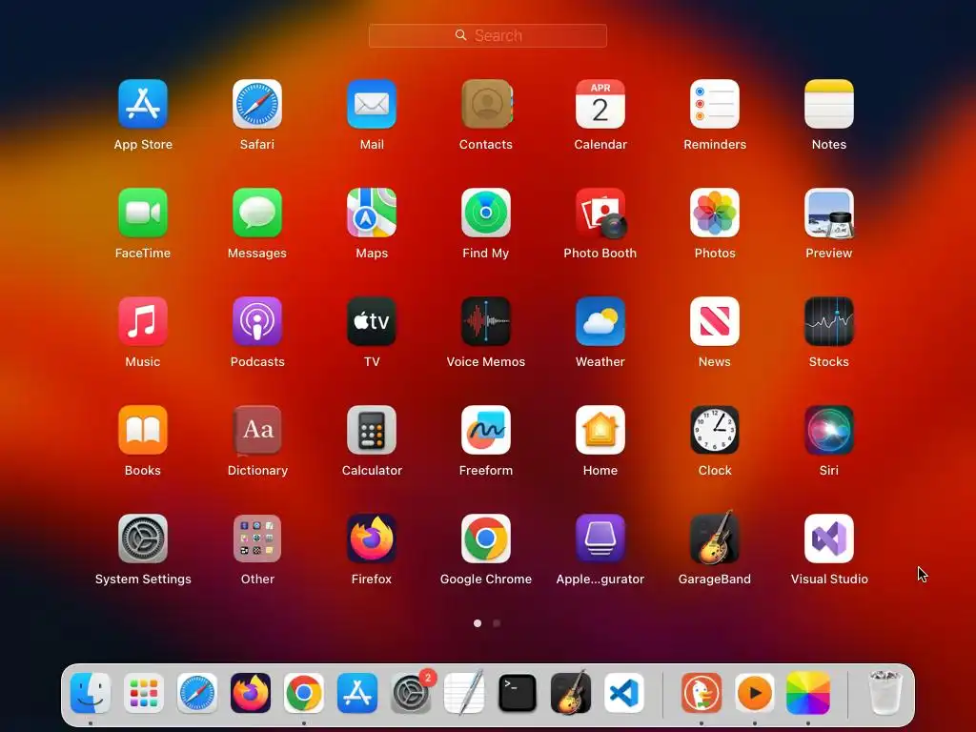Open Terminal from the Dock

point(518,693)
